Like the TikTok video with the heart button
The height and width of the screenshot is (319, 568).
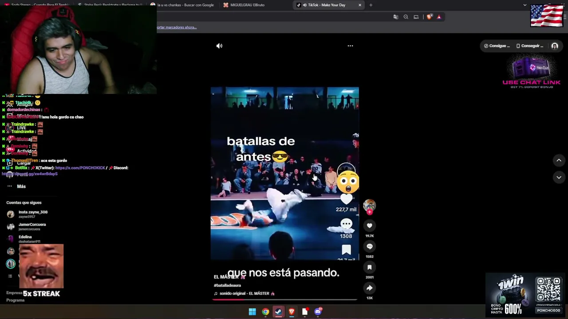[x=369, y=226]
